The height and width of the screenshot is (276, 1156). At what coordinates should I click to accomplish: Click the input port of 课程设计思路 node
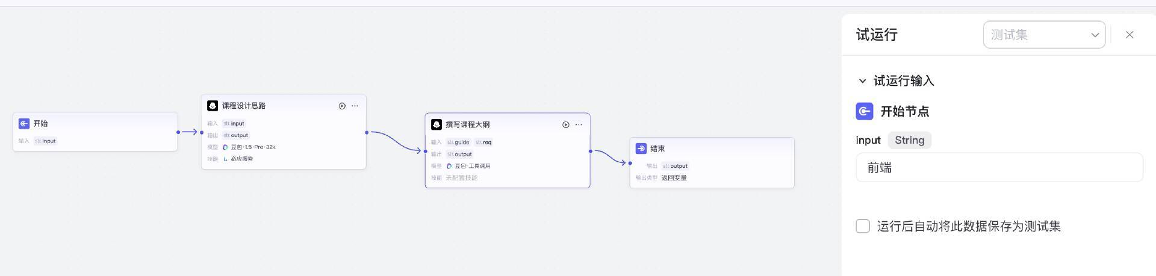click(x=202, y=132)
